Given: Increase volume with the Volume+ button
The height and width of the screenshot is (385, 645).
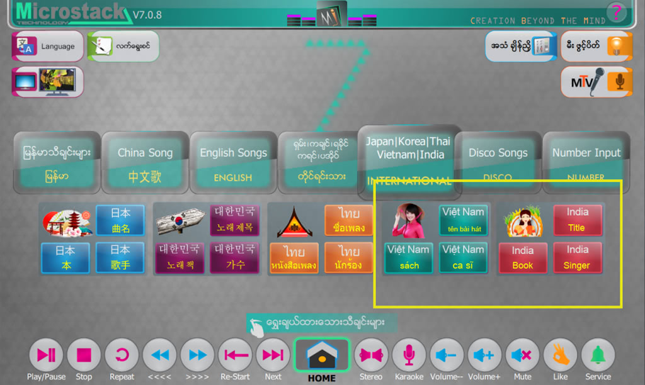Looking at the screenshot, I should pyautogui.click(x=484, y=355).
